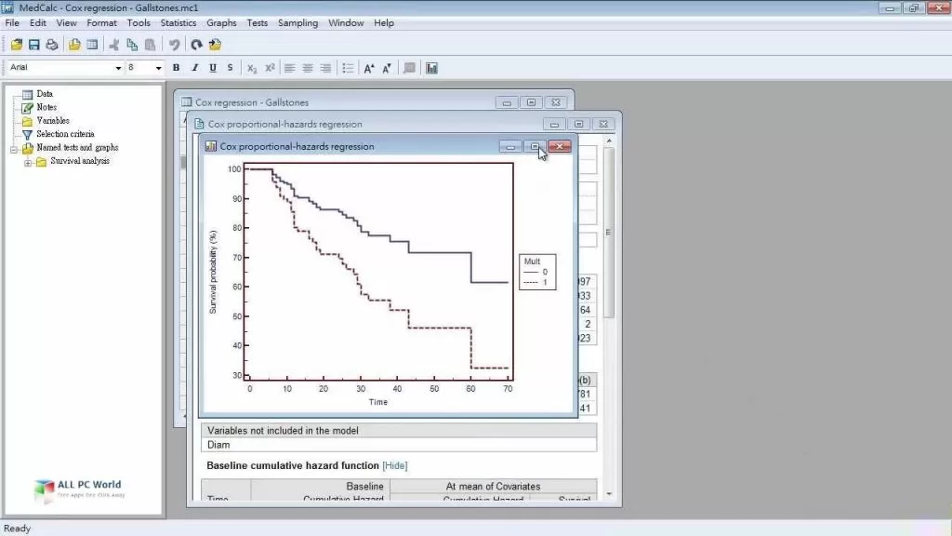Select Notes in the sidebar tree
Image resolution: width=952 pixels, height=536 pixels.
click(46, 107)
